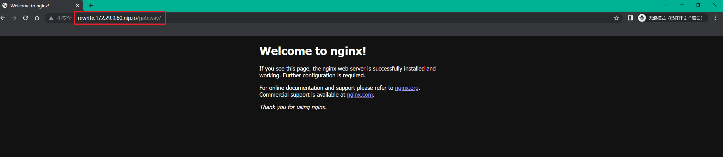
Task: Go back to the previous page
Action: tap(3, 18)
